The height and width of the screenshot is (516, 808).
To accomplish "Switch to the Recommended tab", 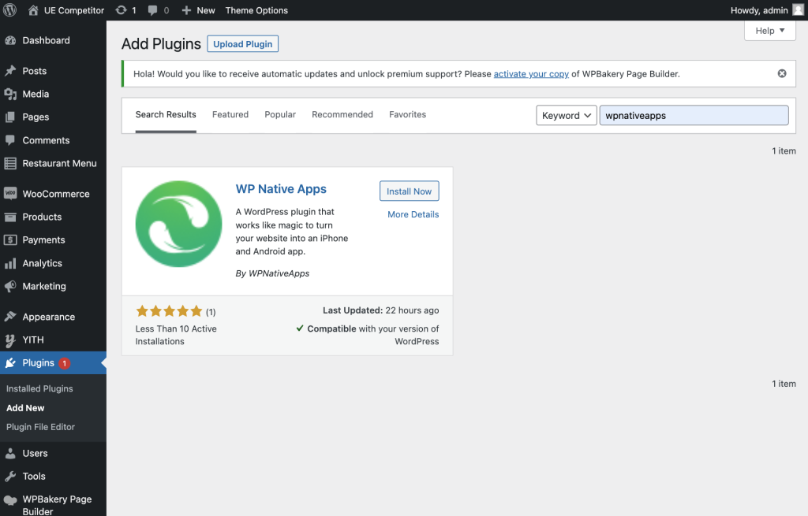I will point(342,115).
